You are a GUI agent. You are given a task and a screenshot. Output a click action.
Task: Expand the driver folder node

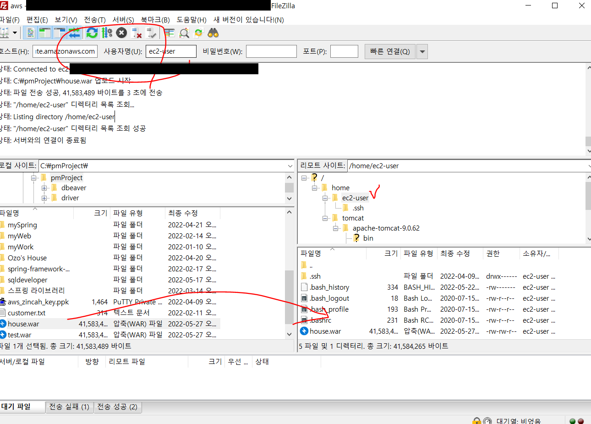(x=44, y=198)
